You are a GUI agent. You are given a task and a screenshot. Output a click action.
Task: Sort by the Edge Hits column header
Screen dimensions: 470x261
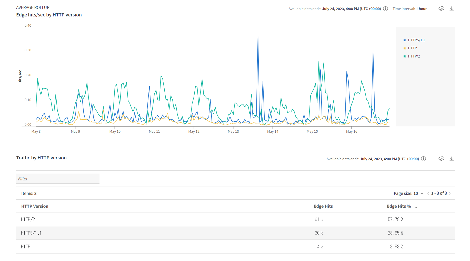coord(323,206)
